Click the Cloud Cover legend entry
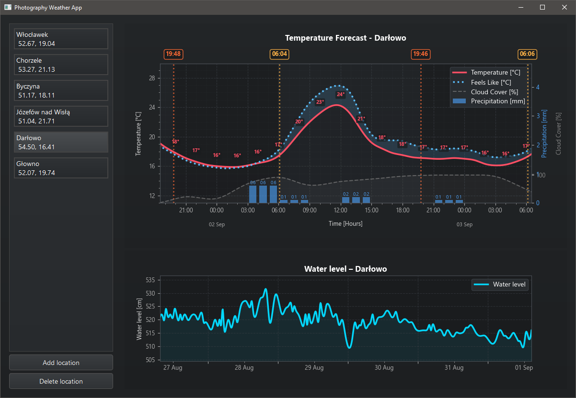Image resolution: width=576 pixels, height=398 pixels. (494, 92)
